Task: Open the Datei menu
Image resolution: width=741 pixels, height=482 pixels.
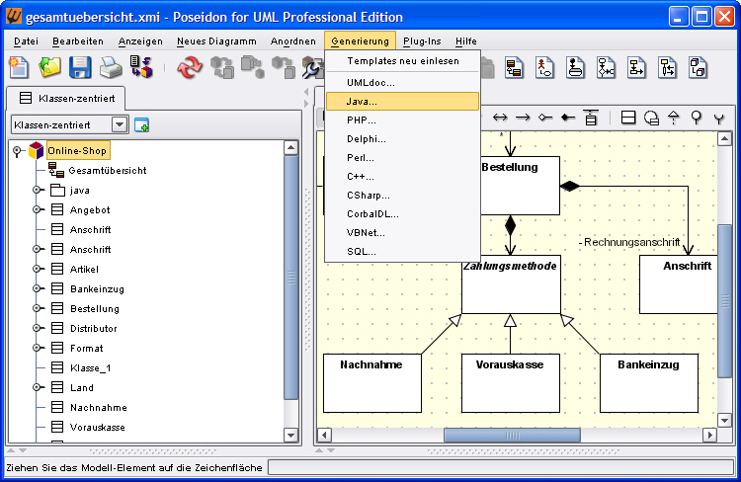Action: (26, 41)
